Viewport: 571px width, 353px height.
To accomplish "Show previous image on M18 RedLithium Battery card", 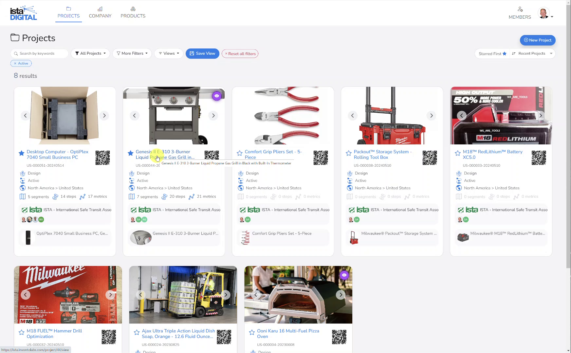I will click(x=461, y=116).
